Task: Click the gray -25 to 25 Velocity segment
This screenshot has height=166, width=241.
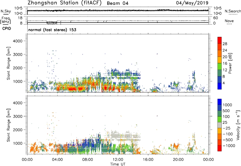Action: tap(220, 125)
